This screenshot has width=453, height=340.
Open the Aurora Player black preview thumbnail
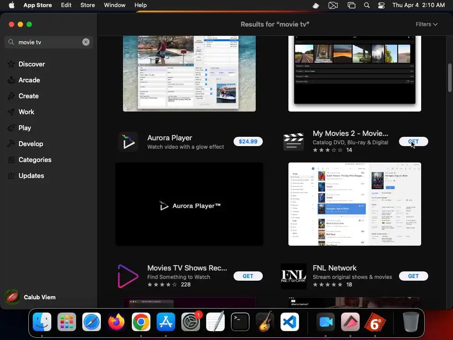189,204
